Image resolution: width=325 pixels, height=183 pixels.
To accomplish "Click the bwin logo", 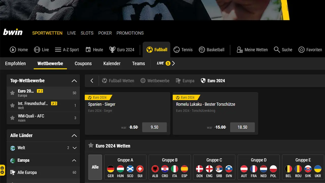I will click(x=13, y=32).
